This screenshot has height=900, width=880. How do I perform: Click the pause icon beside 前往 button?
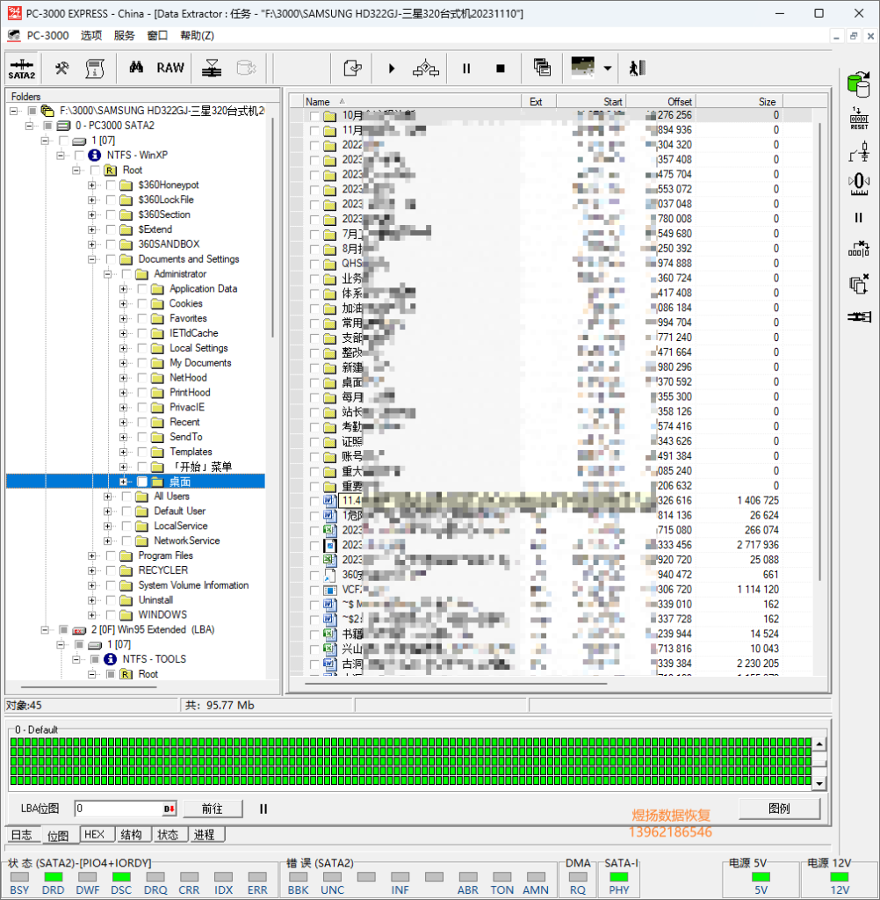[x=263, y=809]
